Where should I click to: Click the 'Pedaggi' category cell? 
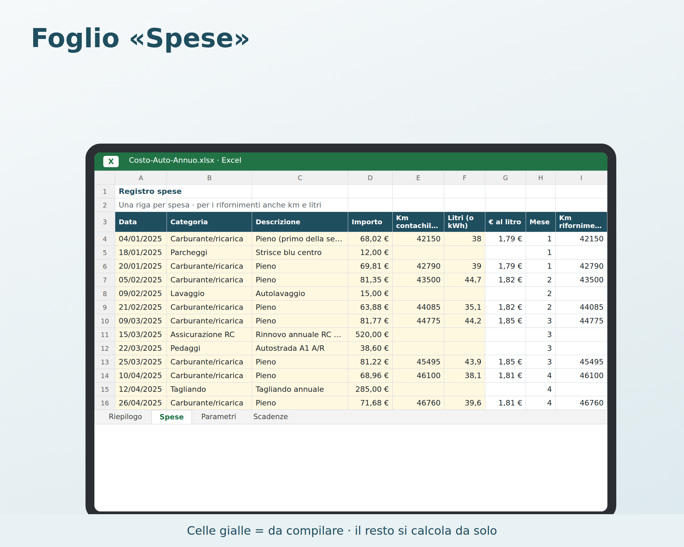(209, 348)
